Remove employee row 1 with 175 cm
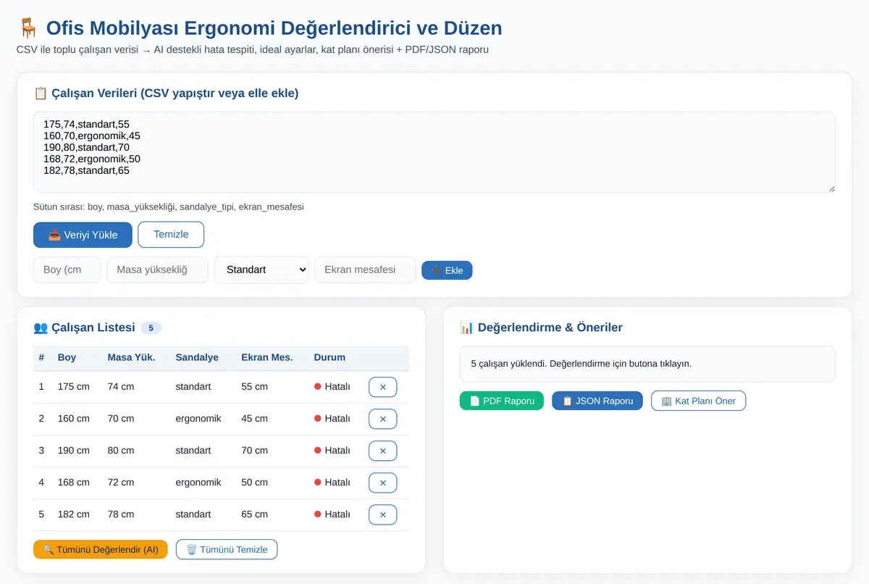Viewport: 869px width, 584px height. point(382,387)
